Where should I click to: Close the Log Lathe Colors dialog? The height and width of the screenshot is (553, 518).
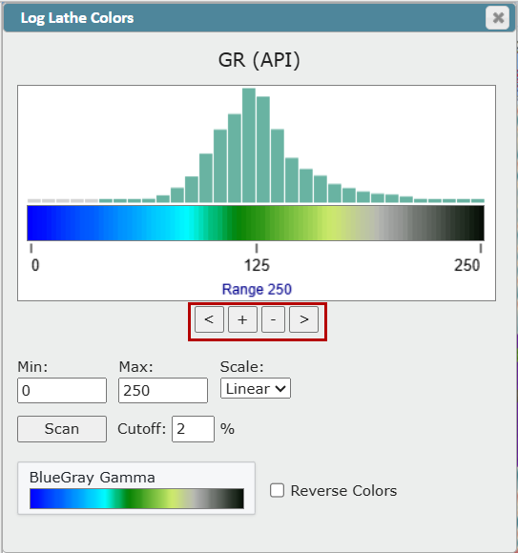point(497,17)
